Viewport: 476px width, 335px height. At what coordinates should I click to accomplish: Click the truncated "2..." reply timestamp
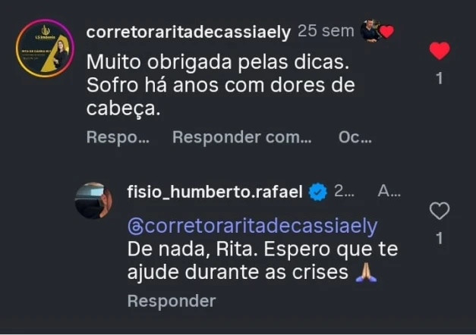pyautogui.click(x=344, y=193)
